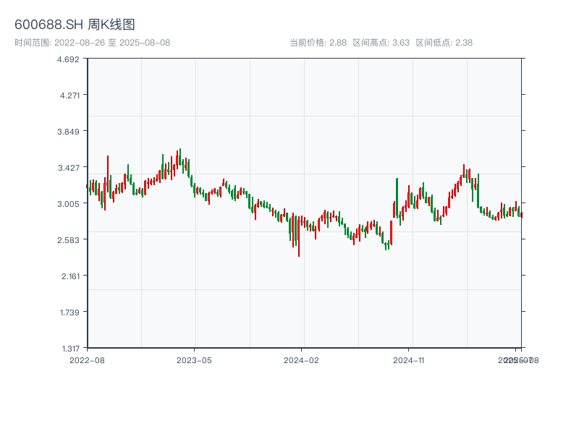This screenshot has height=434, width=579.
Task: Click the chart title 600688.SH 周K线图
Action: (x=75, y=25)
